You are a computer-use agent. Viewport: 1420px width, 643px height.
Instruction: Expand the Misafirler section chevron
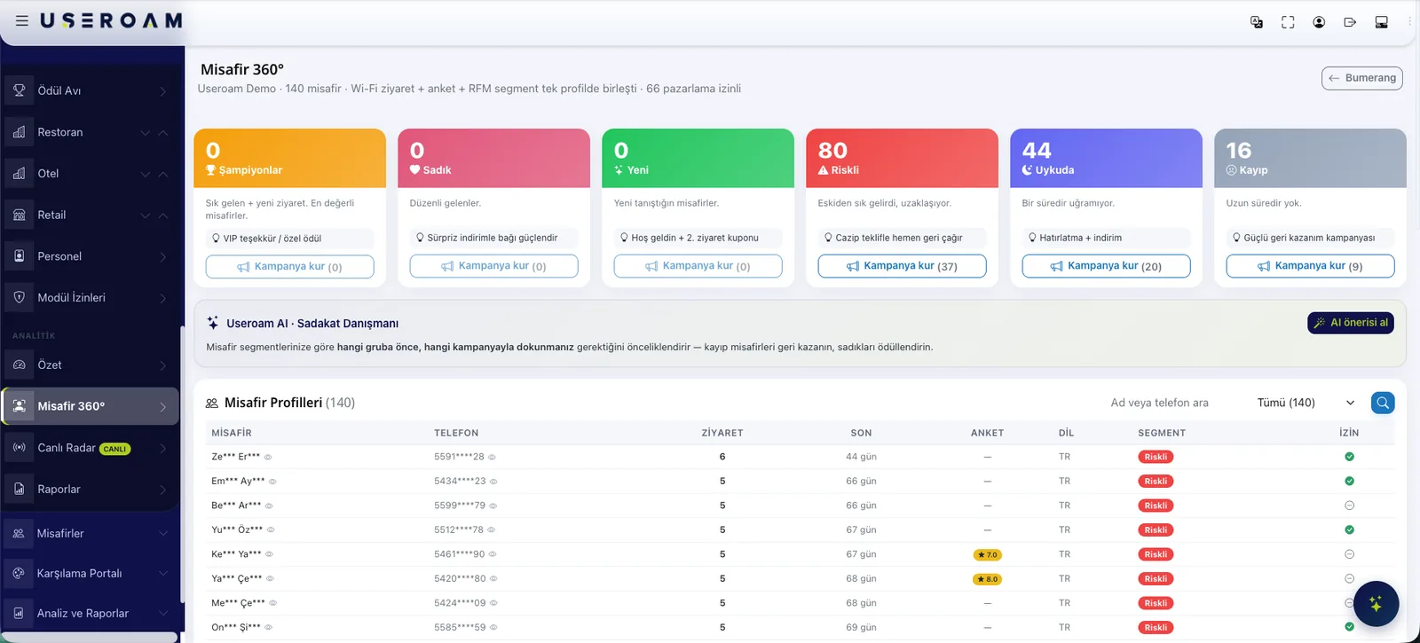163,533
